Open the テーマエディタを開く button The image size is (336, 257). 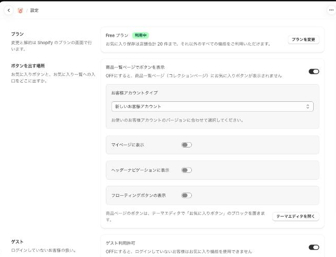(296, 216)
